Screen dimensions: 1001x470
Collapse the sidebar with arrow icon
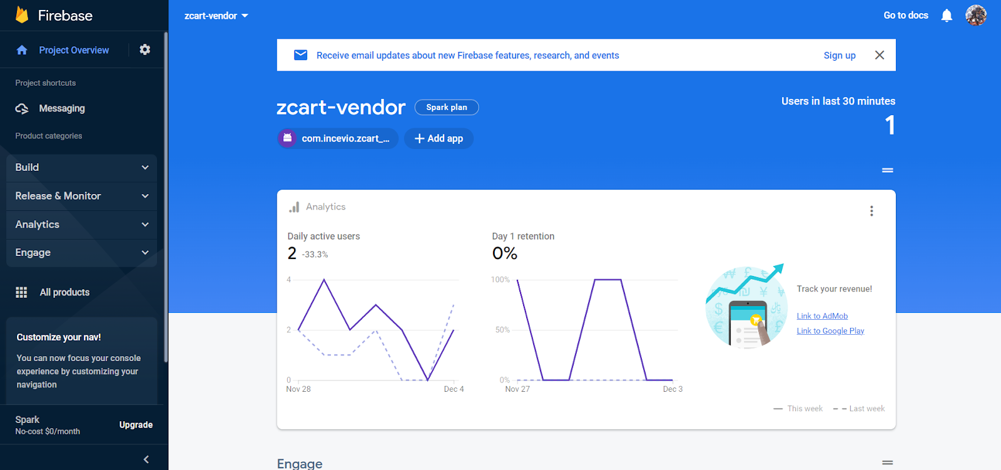146,459
